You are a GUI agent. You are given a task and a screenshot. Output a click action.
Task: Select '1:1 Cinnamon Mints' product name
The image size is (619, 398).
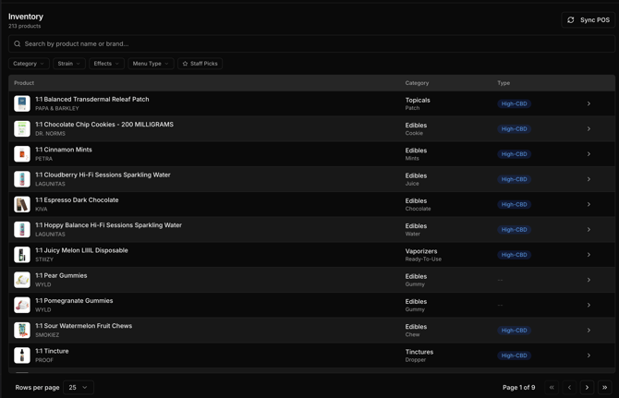tap(64, 150)
